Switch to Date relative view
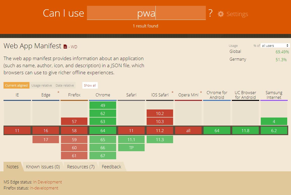 click(x=65, y=85)
